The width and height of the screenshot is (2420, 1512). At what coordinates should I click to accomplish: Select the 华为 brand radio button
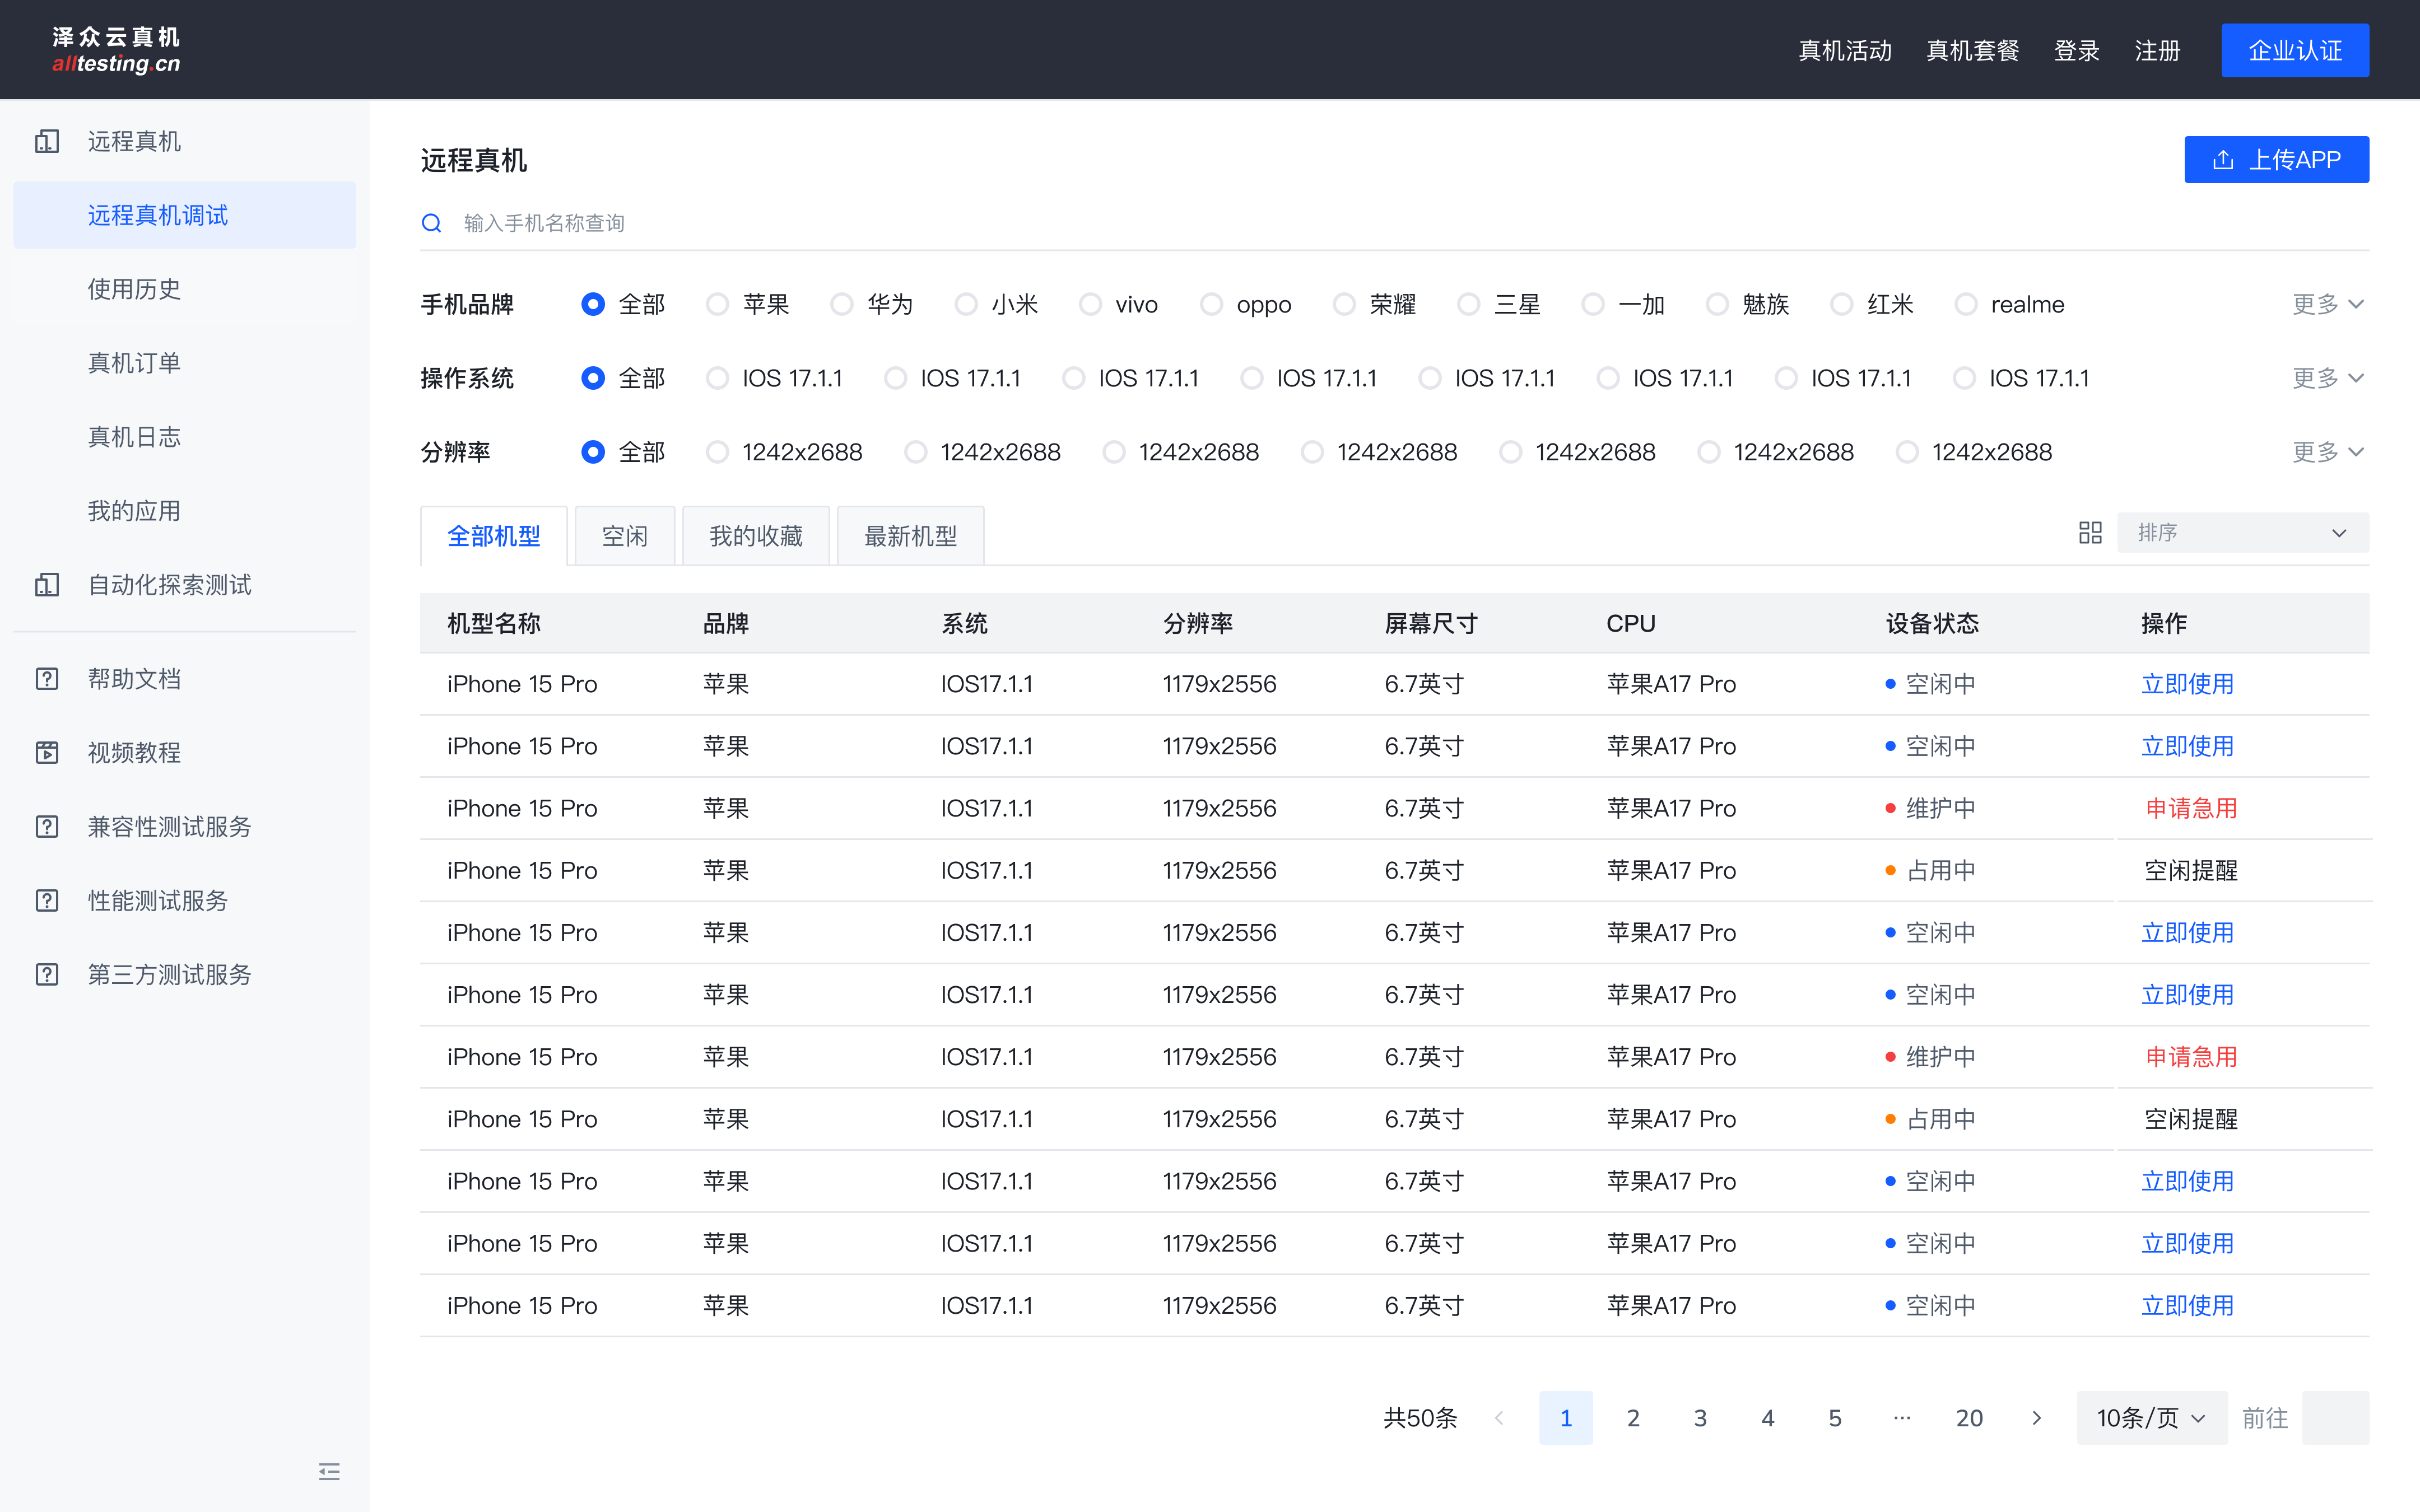(x=842, y=304)
